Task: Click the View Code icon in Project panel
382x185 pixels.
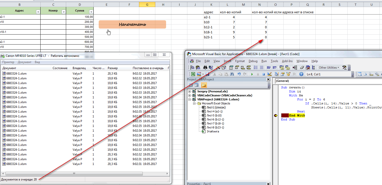Action: coord(191,85)
